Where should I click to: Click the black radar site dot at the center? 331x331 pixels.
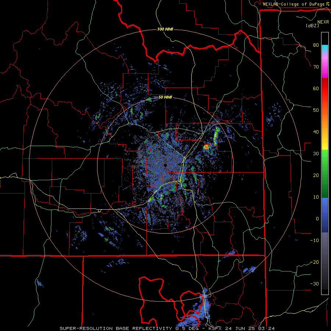click(165, 165)
